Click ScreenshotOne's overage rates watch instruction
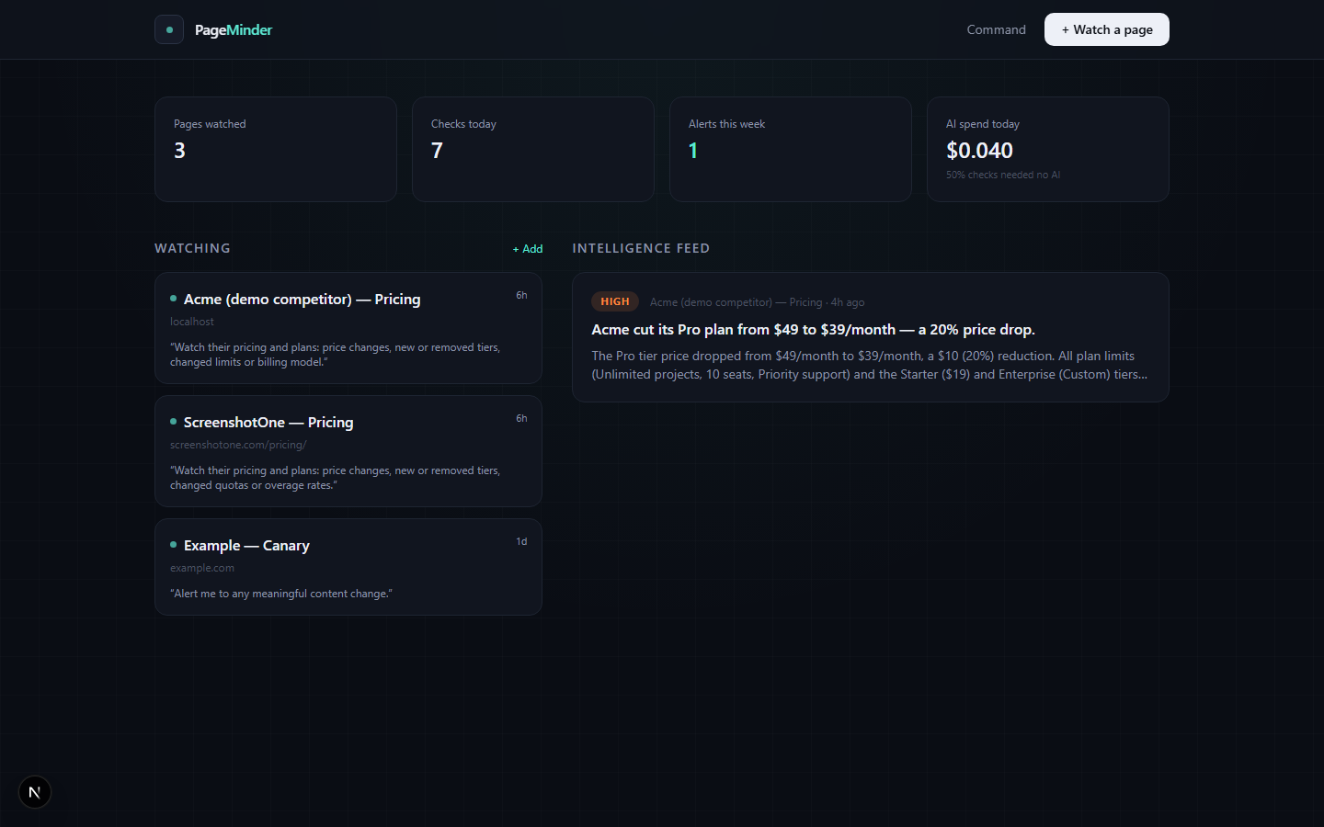This screenshot has height=827, width=1324. (335, 478)
